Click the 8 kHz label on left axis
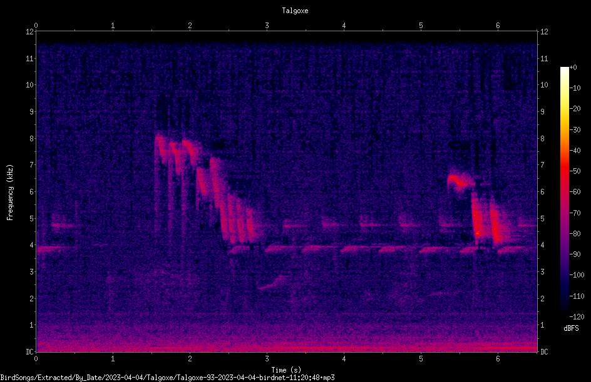This screenshot has height=382, width=591. 31,138
